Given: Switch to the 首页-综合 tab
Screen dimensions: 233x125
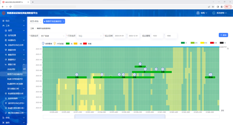Looking at the screenshot, I should click(x=34, y=21).
